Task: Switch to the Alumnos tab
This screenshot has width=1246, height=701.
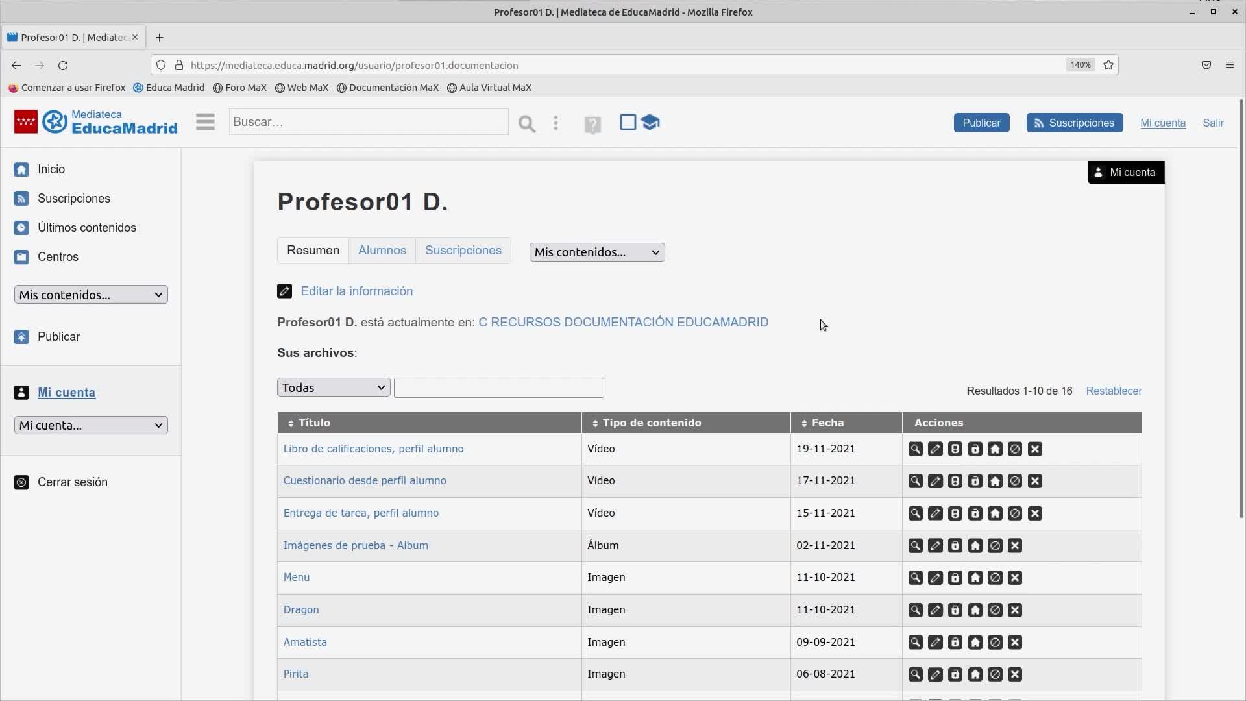Action: click(x=382, y=251)
